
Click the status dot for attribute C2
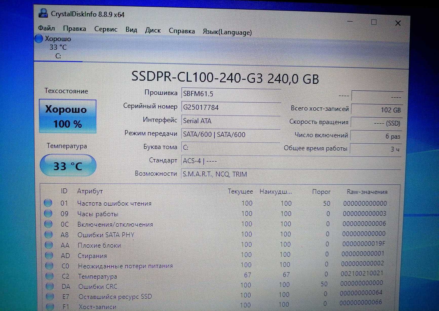click(50, 276)
